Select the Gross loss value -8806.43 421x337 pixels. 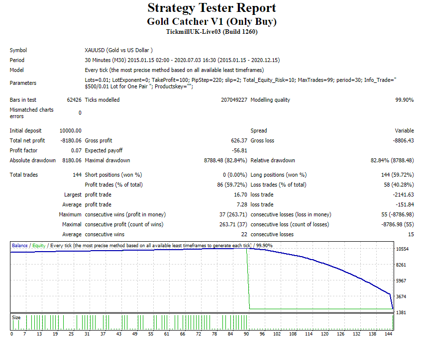[x=403, y=140]
